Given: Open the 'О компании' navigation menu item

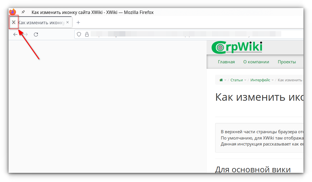Looking at the screenshot, I should [x=256, y=62].
